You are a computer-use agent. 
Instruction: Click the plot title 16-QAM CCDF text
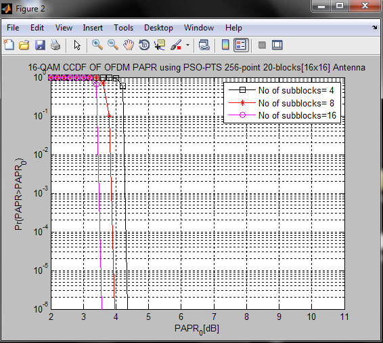tap(197, 67)
